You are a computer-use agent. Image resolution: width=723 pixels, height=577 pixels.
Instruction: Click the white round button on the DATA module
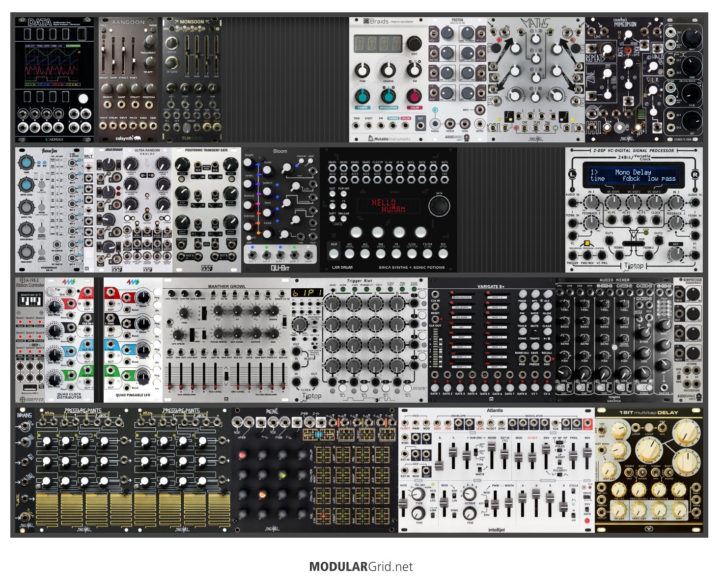coord(83,98)
